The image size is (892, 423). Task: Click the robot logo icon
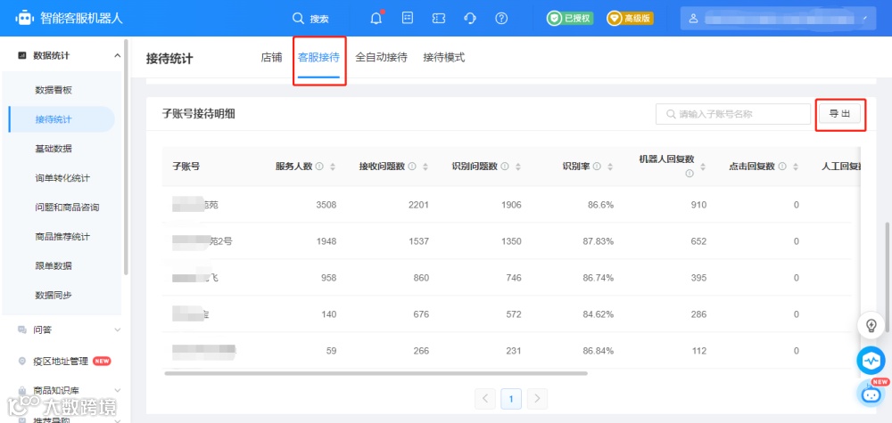(x=24, y=18)
